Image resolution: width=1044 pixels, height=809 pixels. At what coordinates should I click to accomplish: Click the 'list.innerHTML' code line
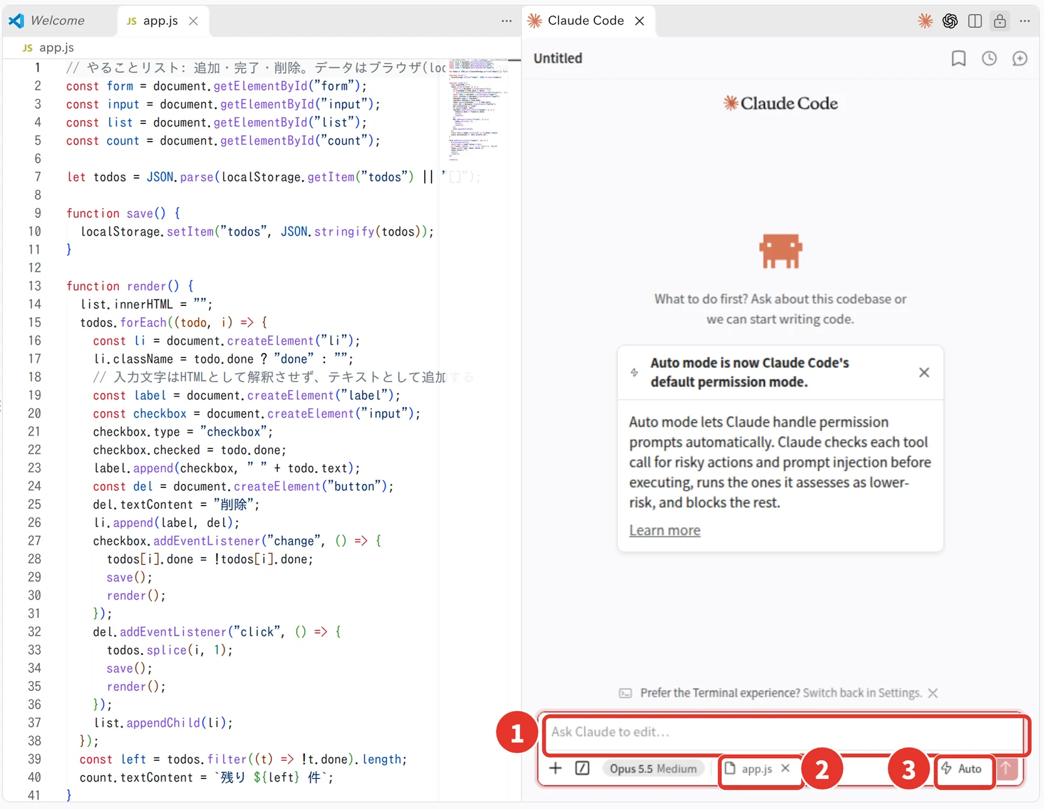point(146,304)
